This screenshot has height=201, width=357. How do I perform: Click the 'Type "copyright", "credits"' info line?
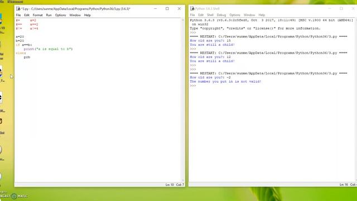[x=255, y=28]
